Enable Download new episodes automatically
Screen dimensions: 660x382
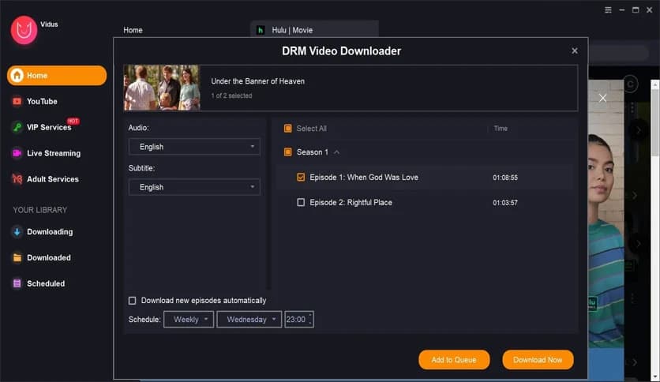pos(132,301)
